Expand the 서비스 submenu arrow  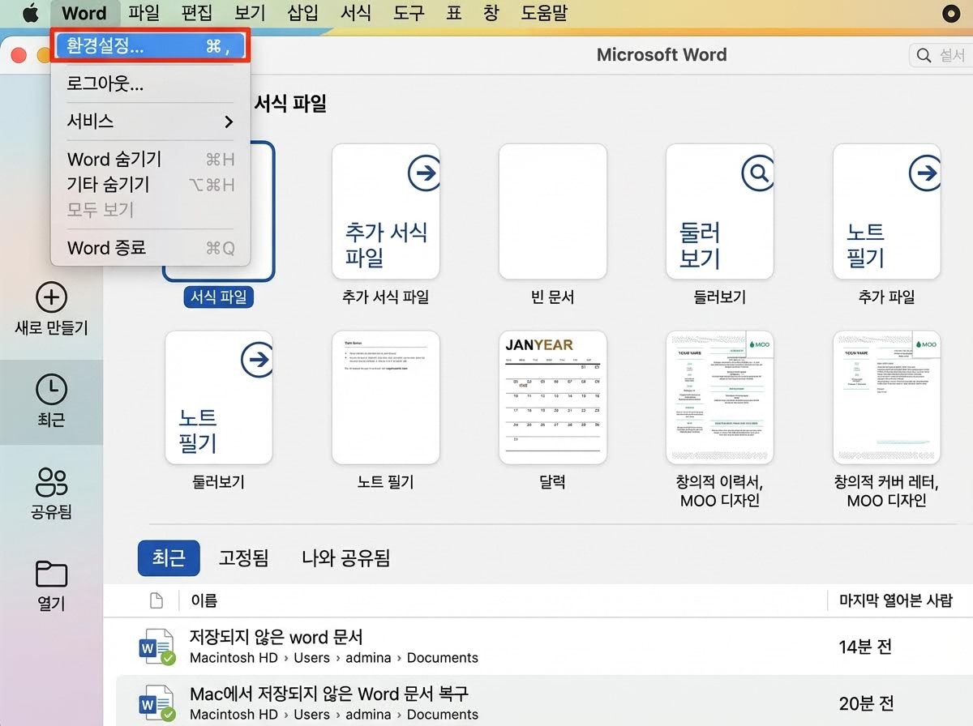[229, 122]
